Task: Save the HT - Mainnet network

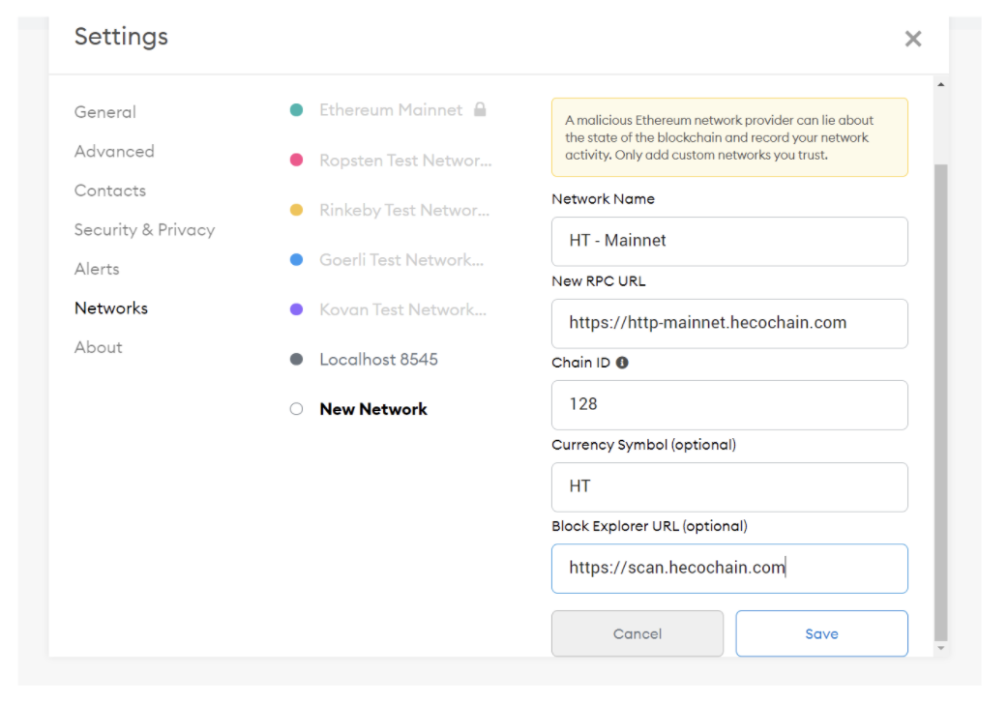Action: point(821,633)
